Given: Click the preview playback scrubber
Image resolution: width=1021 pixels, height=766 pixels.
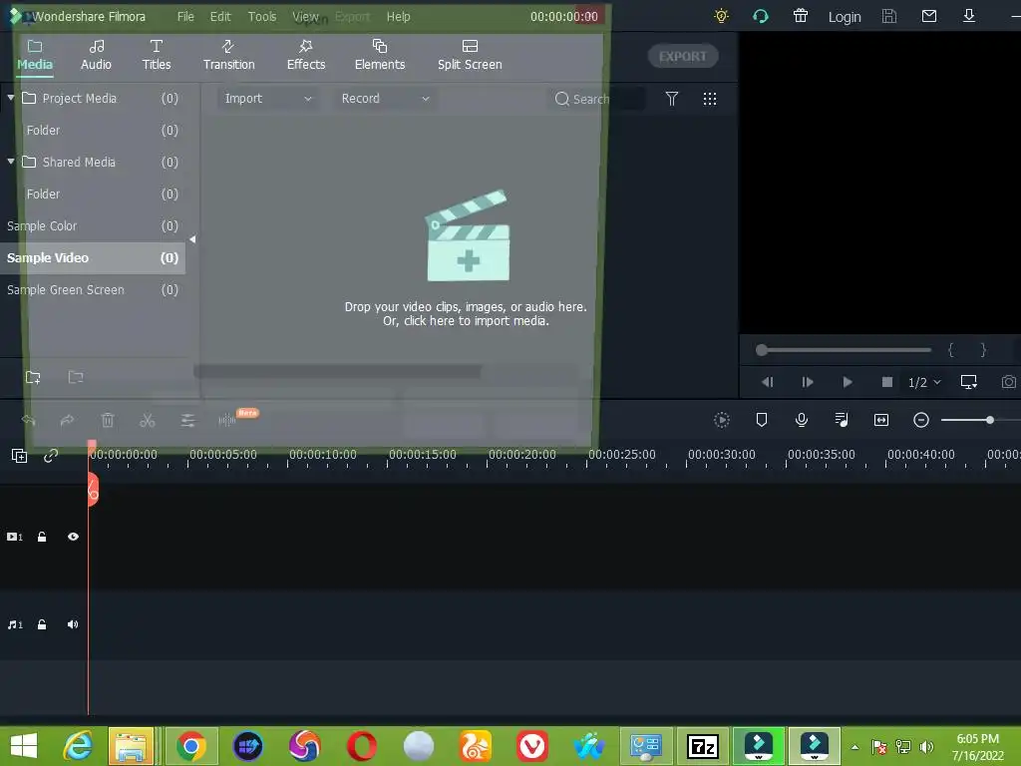Looking at the screenshot, I should pos(761,350).
